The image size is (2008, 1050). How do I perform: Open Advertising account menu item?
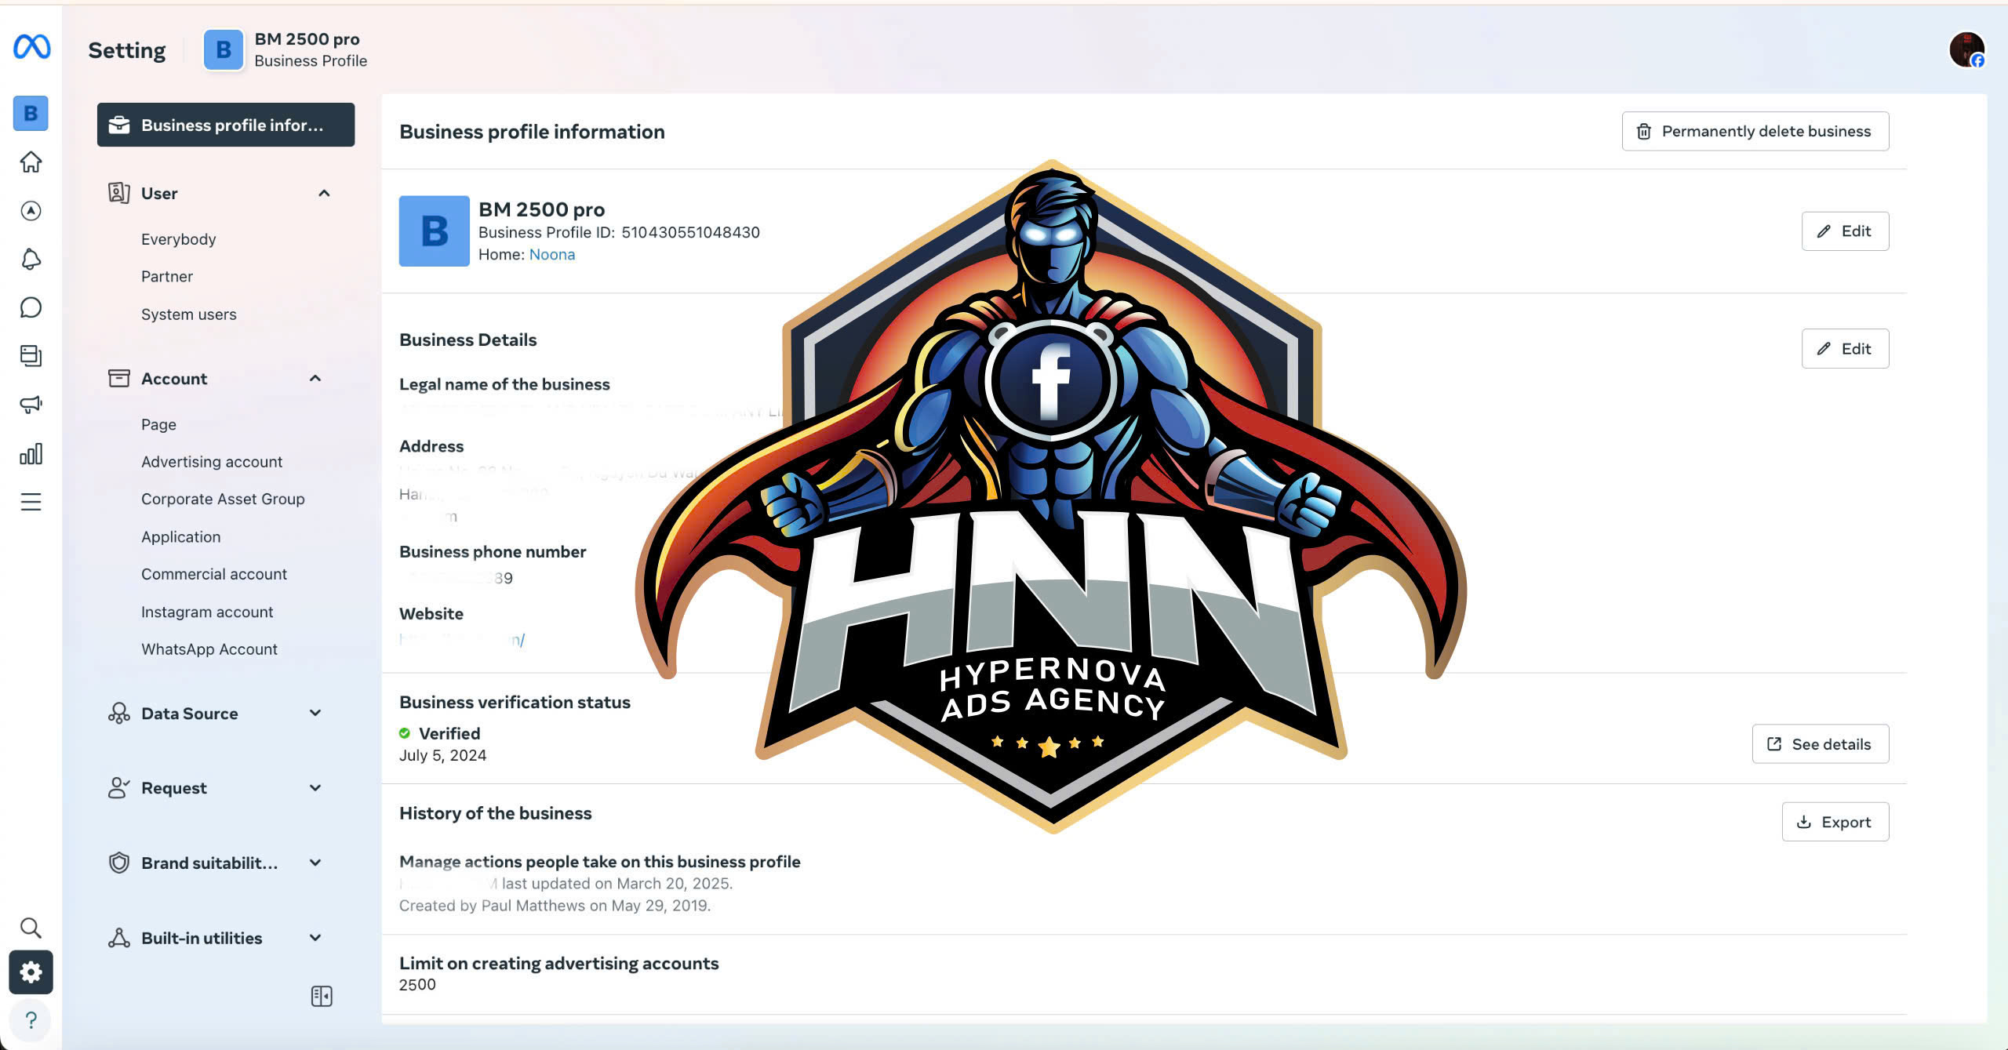tap(212, 462)
